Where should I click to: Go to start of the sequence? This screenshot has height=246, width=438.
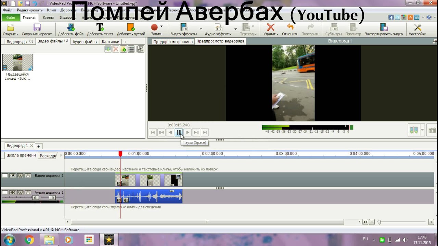click(153, 133)
